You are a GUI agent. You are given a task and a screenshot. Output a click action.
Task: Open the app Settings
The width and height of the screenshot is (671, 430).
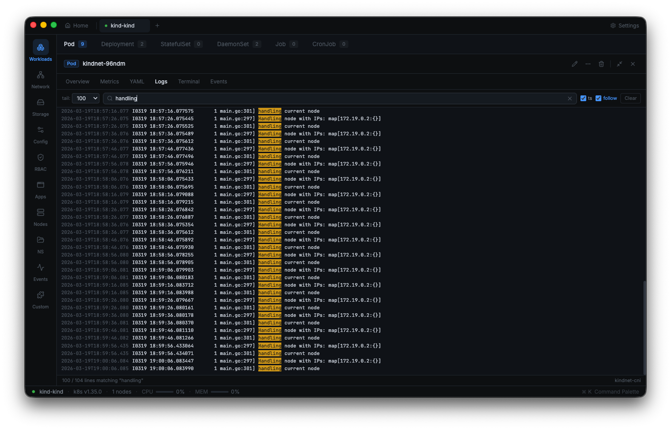click(624, 25)
